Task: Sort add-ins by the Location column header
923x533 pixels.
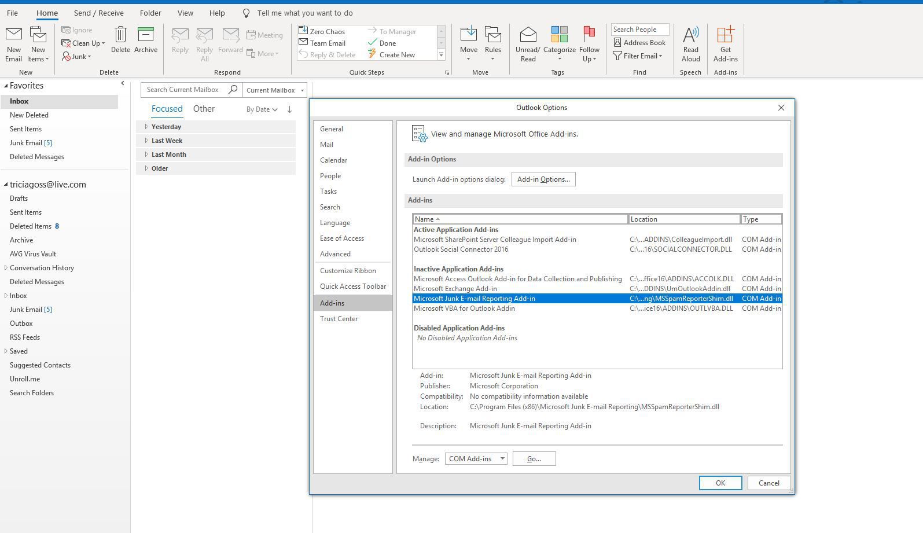Action: [685, 219]
